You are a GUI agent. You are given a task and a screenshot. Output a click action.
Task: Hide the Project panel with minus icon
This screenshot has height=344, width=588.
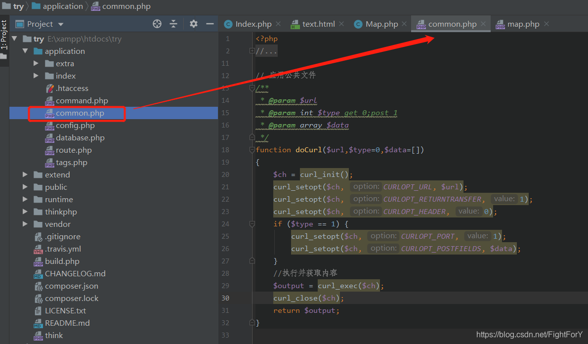pos(210,24)
